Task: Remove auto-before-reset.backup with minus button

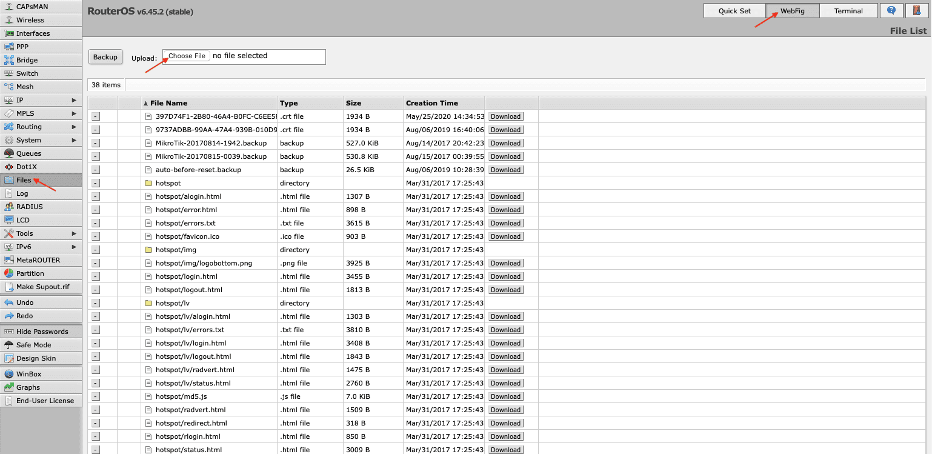Action: coord(96,170)
